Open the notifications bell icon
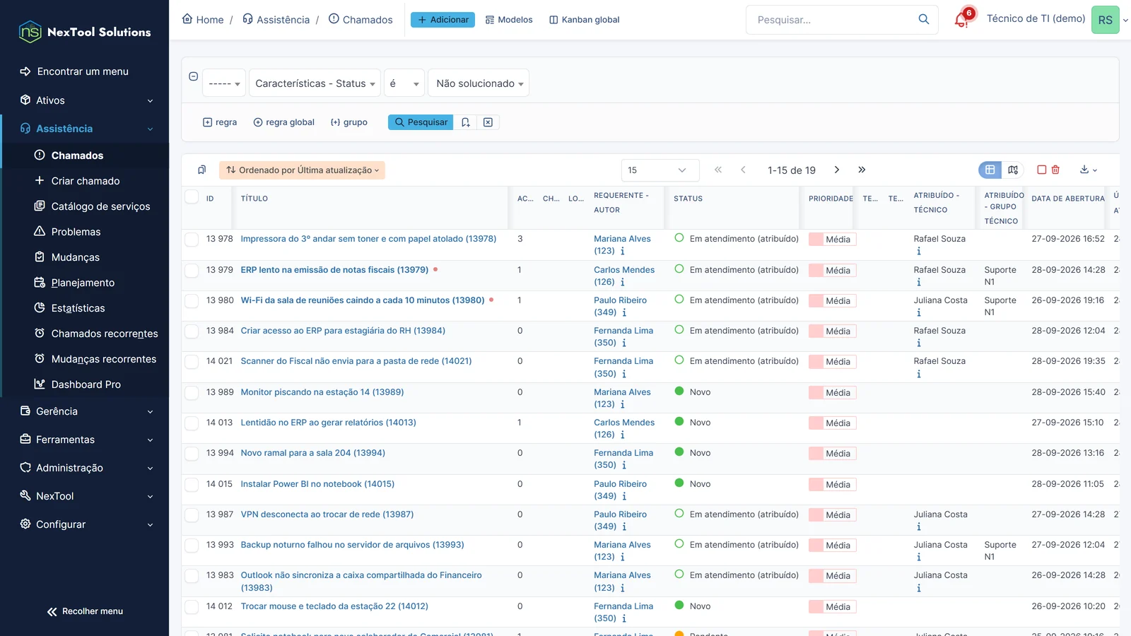1131x636 pixels. tap(961, 20)
